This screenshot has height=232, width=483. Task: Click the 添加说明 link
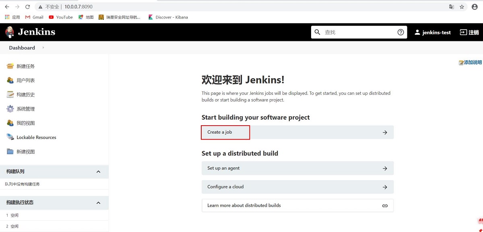(x=473, y=63)
